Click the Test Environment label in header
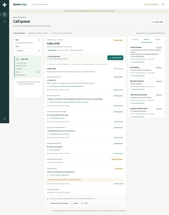The height and width of the screenshot is (215, 169). click(x=151, y=5)
